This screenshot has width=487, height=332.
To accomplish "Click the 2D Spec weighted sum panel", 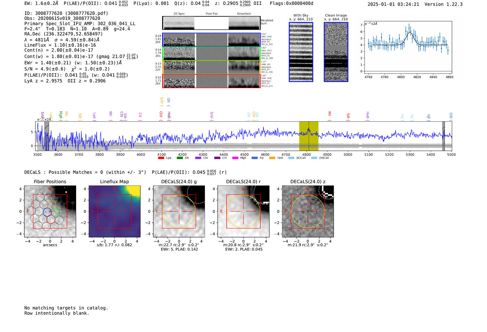I will [x=179, y=23].
